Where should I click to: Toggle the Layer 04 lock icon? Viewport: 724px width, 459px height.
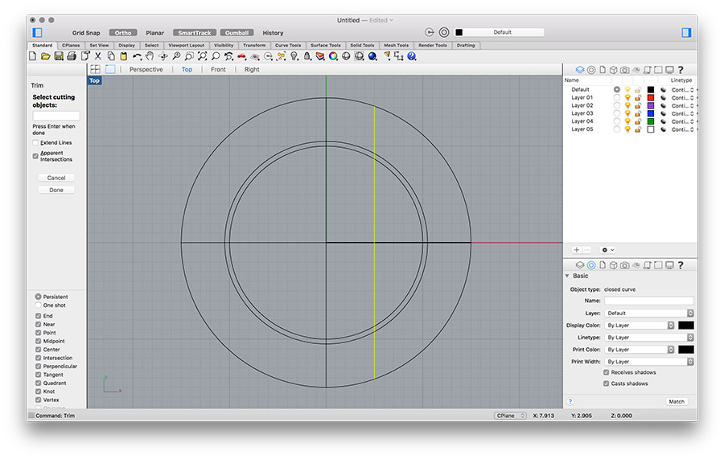(638, 121)
